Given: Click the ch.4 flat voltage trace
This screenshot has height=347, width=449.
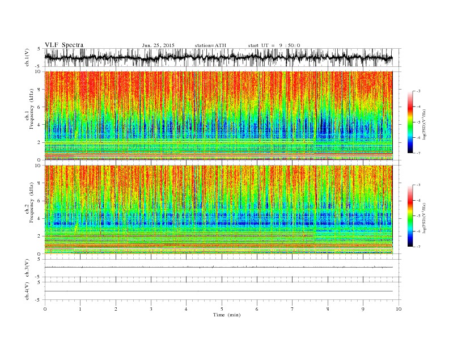Looking at the screenshot, I should click(218, 291).
